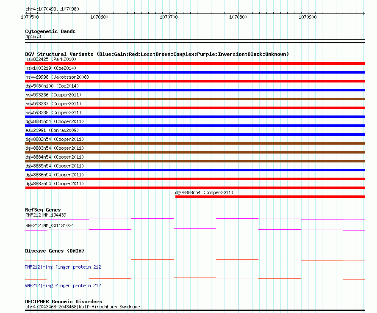Open the lower RNF212 ring finger protein link
Screen dimensions: 377x313
tap(63, 286)
